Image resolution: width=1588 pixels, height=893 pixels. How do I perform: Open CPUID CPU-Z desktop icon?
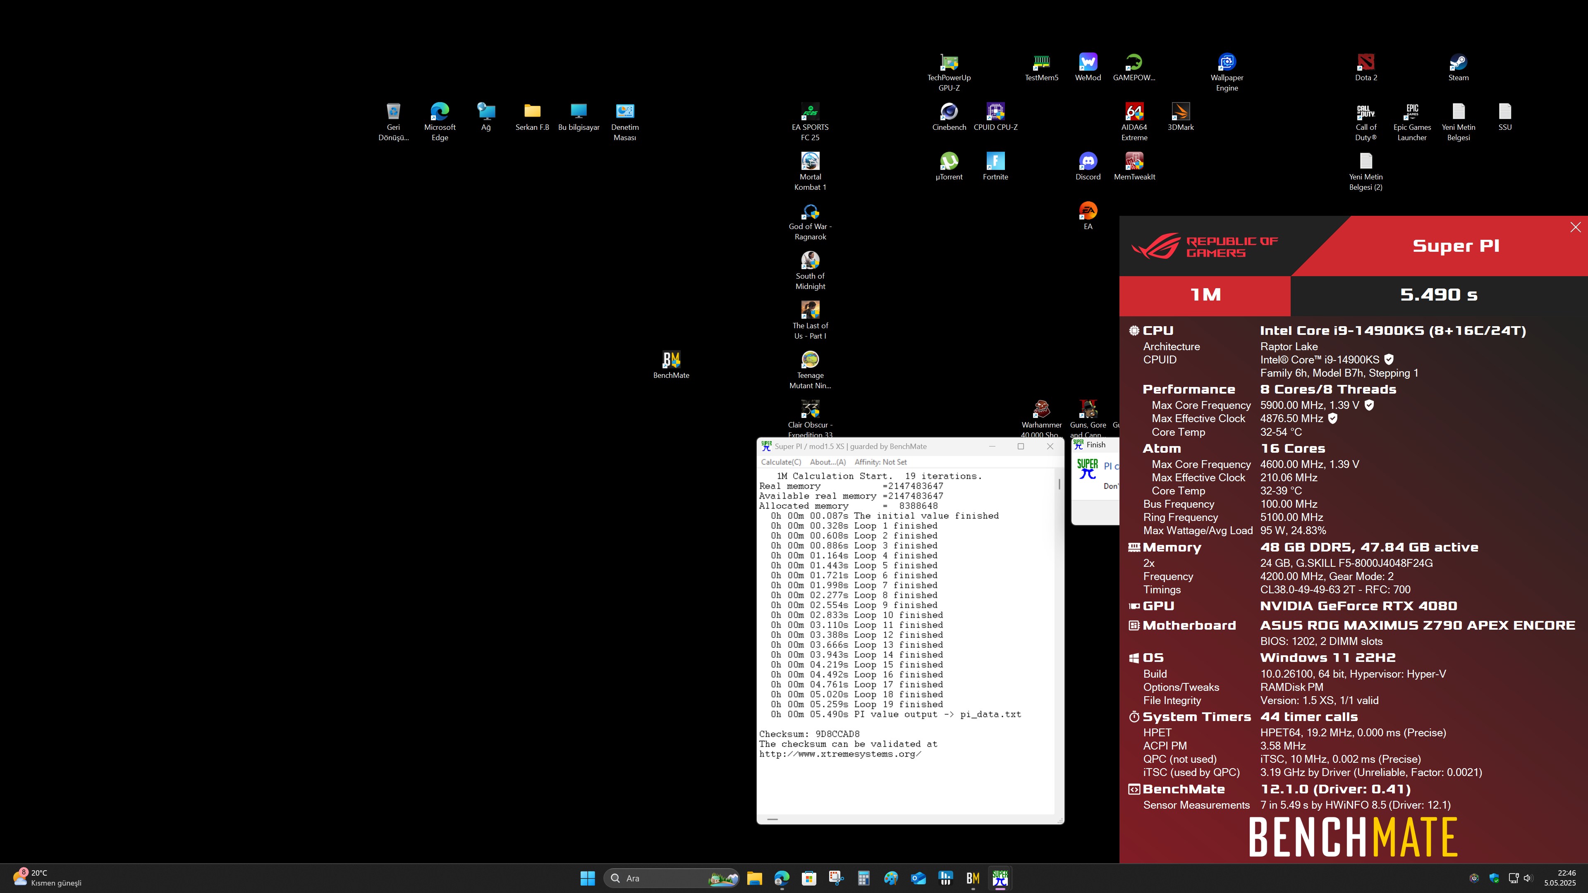click(x=995, y=117)
